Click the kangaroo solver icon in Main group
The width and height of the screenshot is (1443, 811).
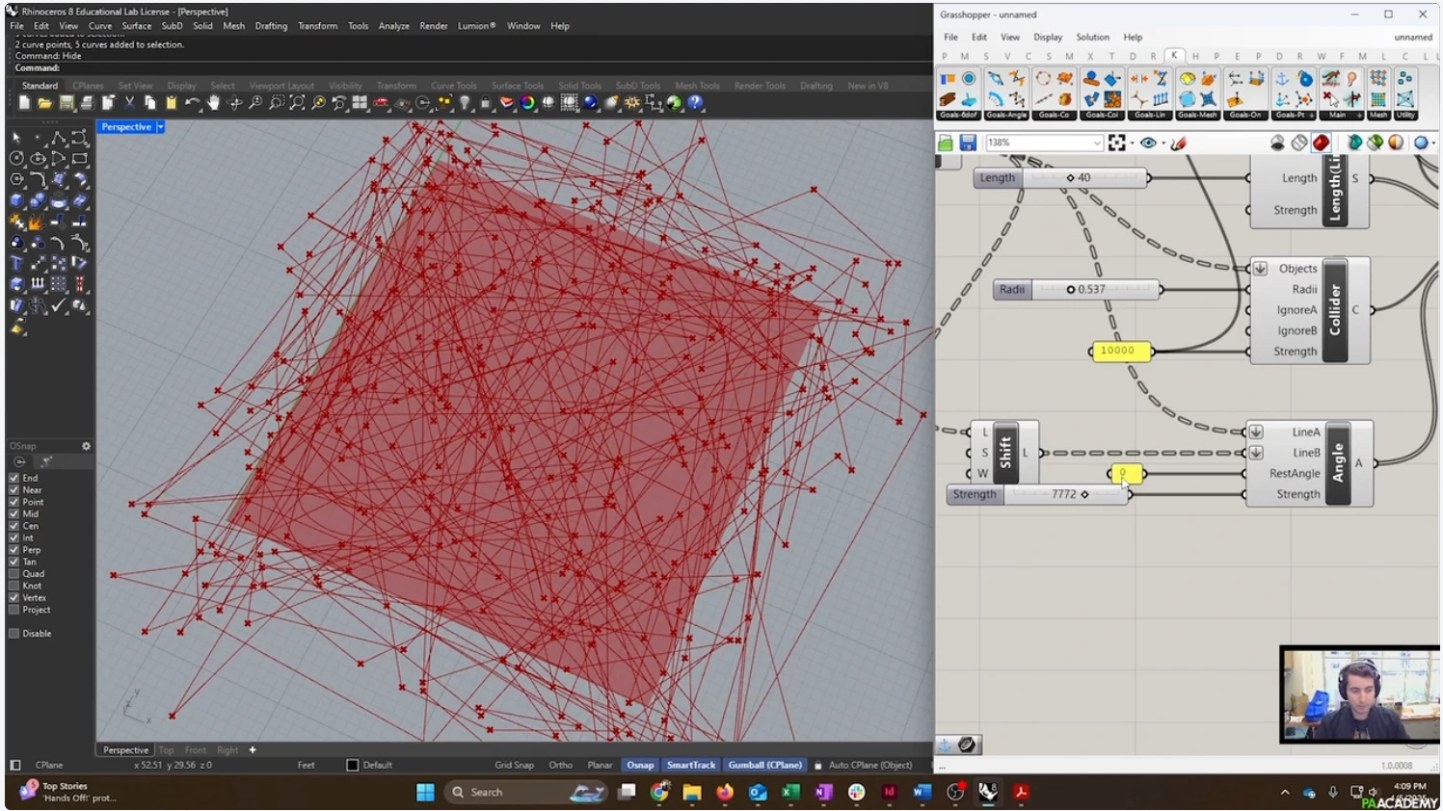(x=1331, y=79)
